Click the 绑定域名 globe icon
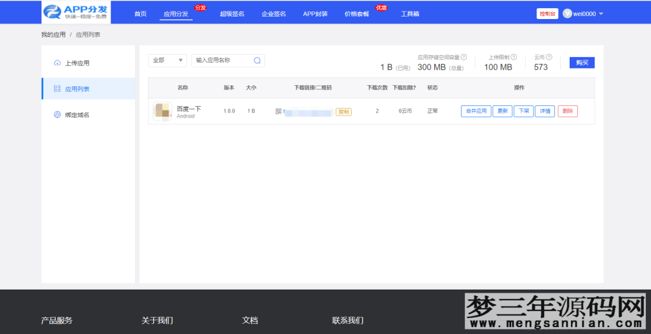This screenshot has width=651, height=334. [57, 115]
